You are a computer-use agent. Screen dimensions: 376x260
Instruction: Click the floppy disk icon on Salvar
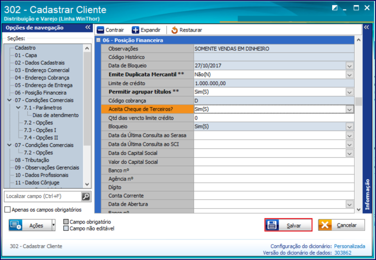[272, 225]
